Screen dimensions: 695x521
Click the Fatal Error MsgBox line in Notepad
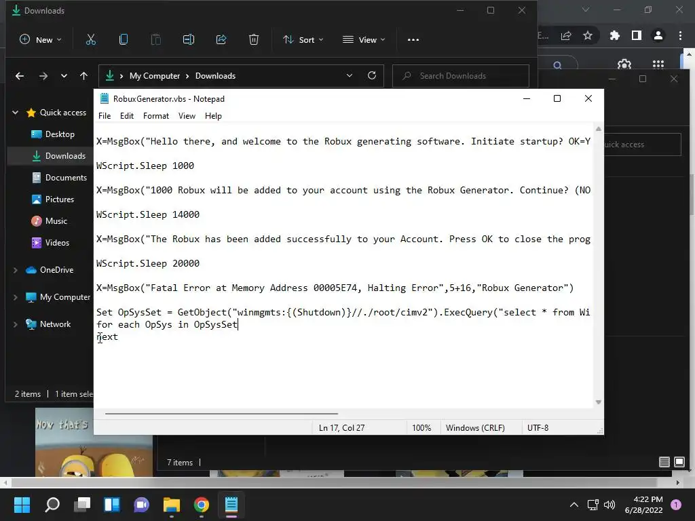[335, 288]
